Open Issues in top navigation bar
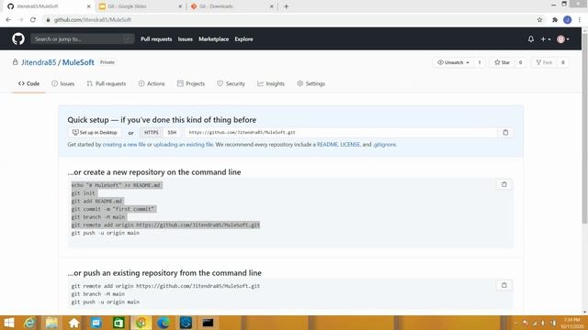588x330 pixels. click(x=186, y=38)
